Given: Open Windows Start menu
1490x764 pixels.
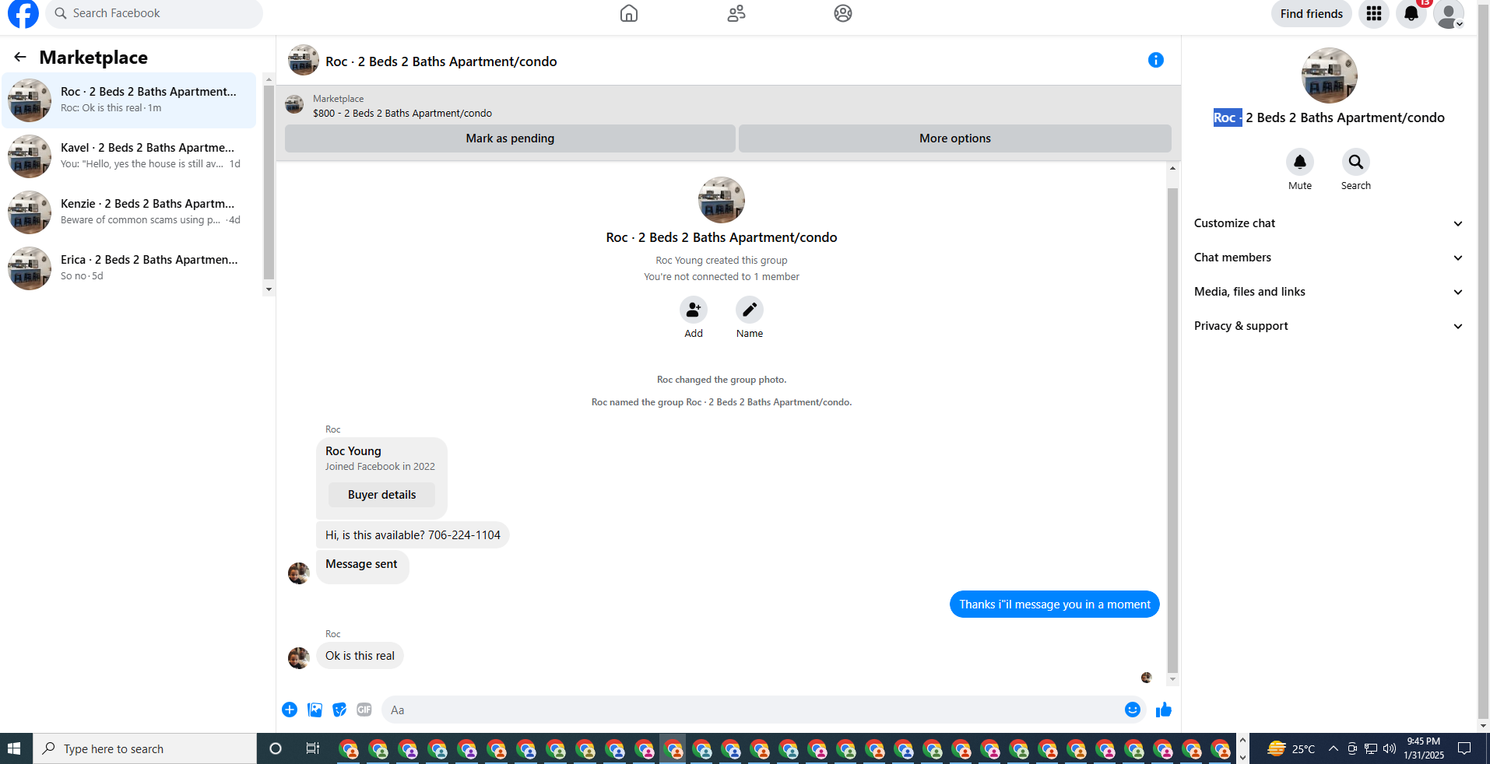Looking at the screenshot, I should (x=13, y=748).
